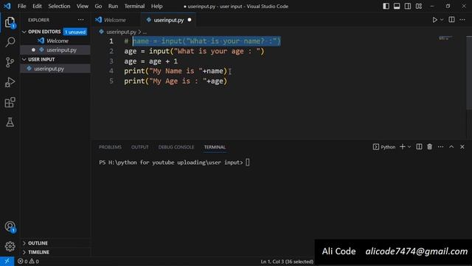Select the userinput.py editor tab

pos(169,20)
